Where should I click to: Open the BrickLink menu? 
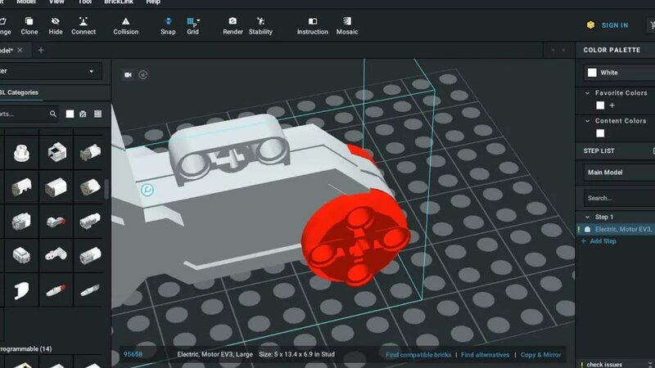click(119, 2)
